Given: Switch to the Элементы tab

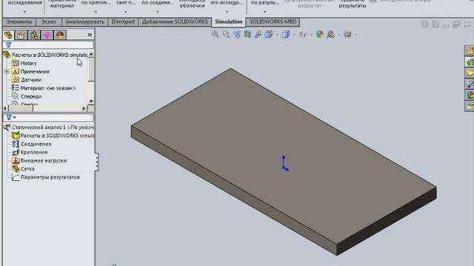Looking at the screenshot, I should (19, 21).
